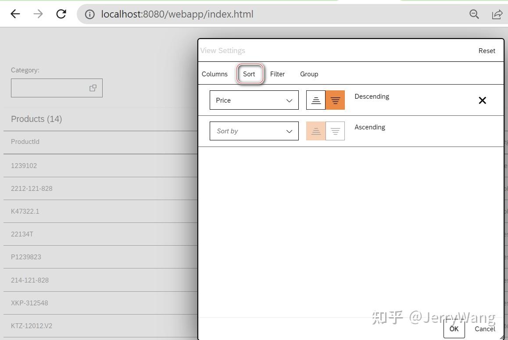Remove the Price sort row
This screenshot has width=508, height=340.
482,100
